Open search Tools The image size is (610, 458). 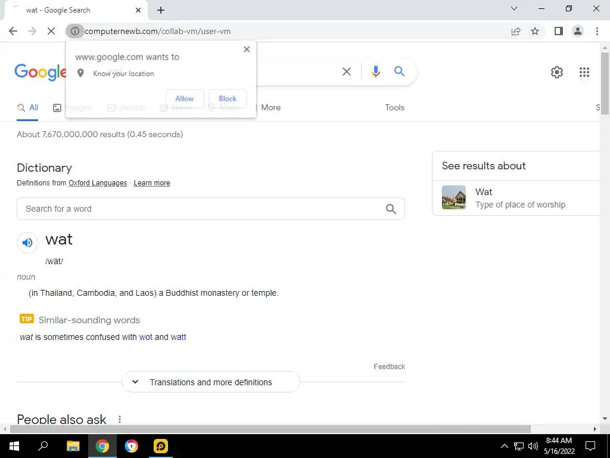pyautogui.click(x=394, y=107)
